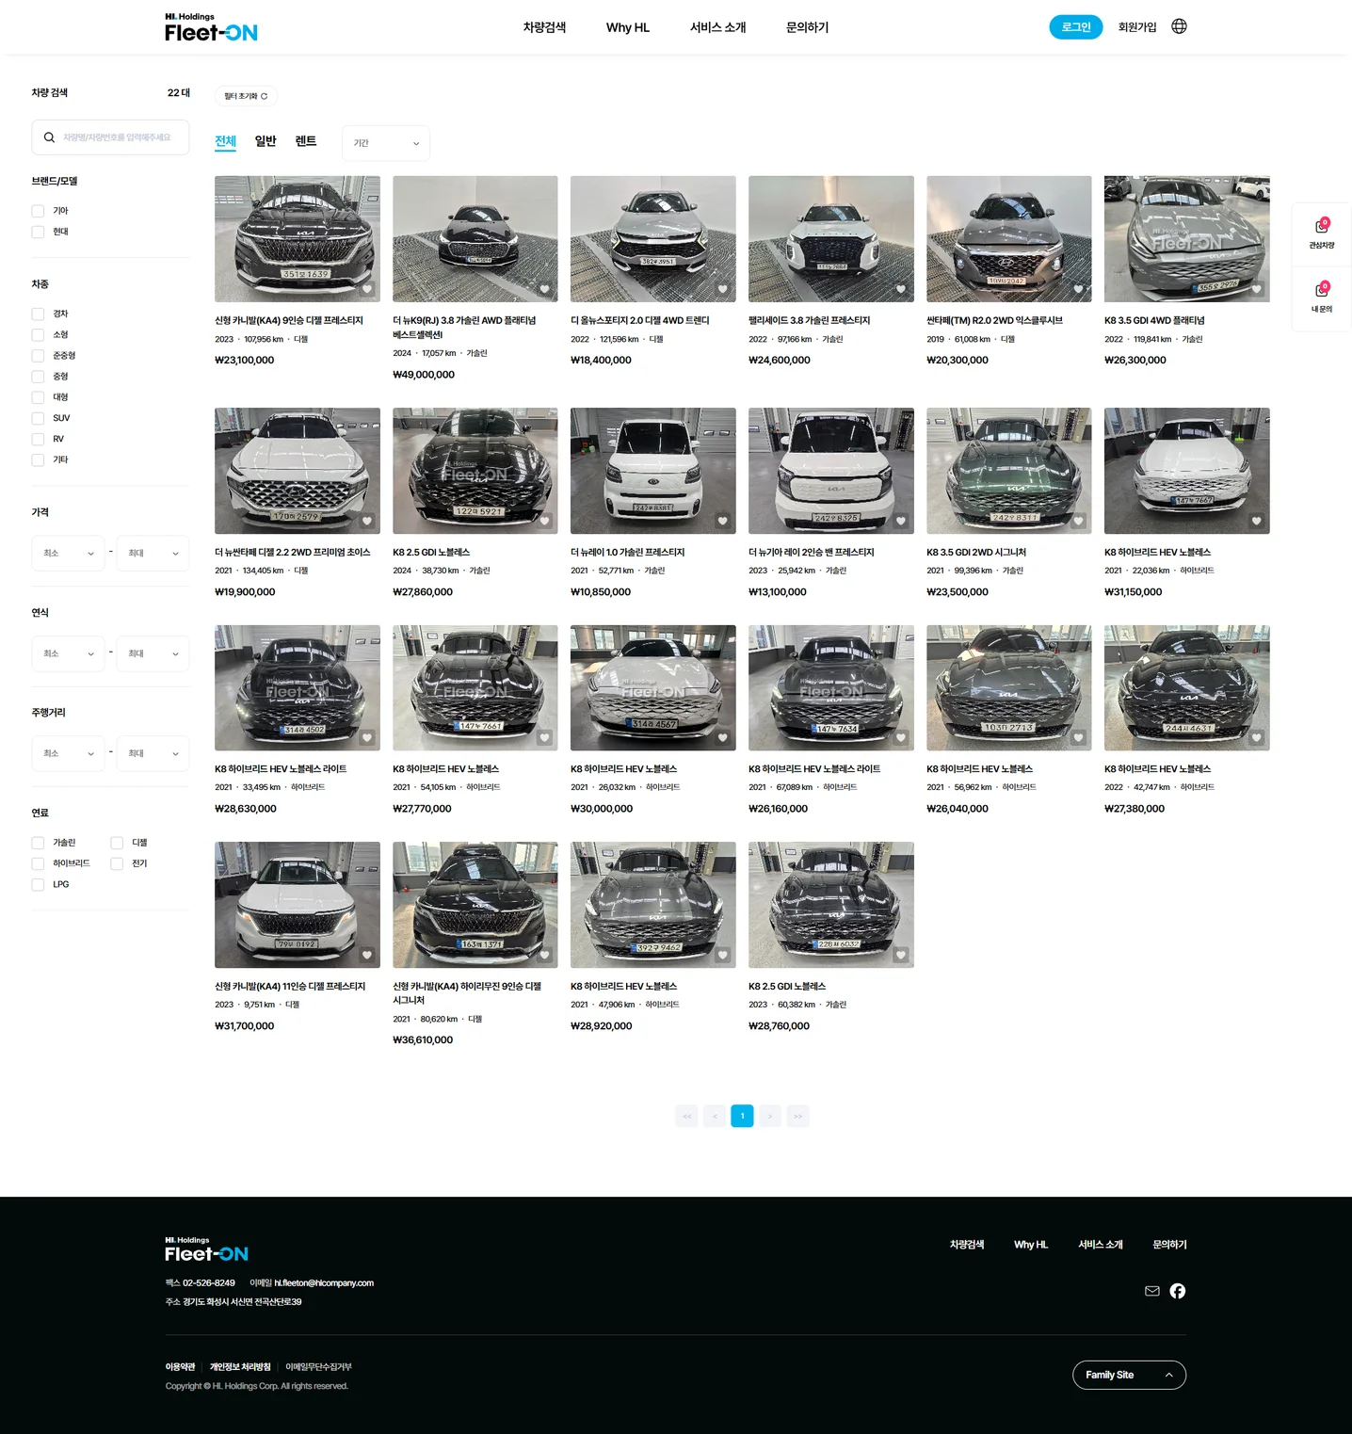This screenshot has width=1352, height=1434.
Task: Open 서비스 소개 in the top navigation
Action: tap(717, 27)
